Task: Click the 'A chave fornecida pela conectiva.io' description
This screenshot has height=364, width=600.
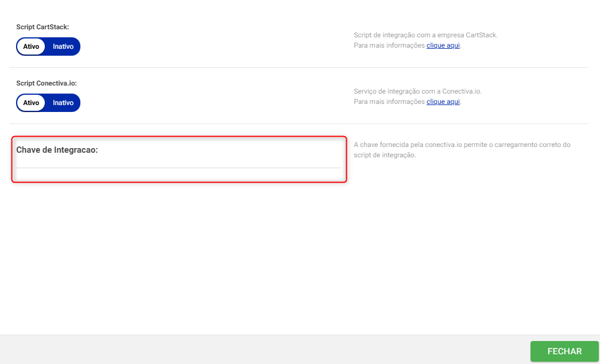Action: pos(462,145)
